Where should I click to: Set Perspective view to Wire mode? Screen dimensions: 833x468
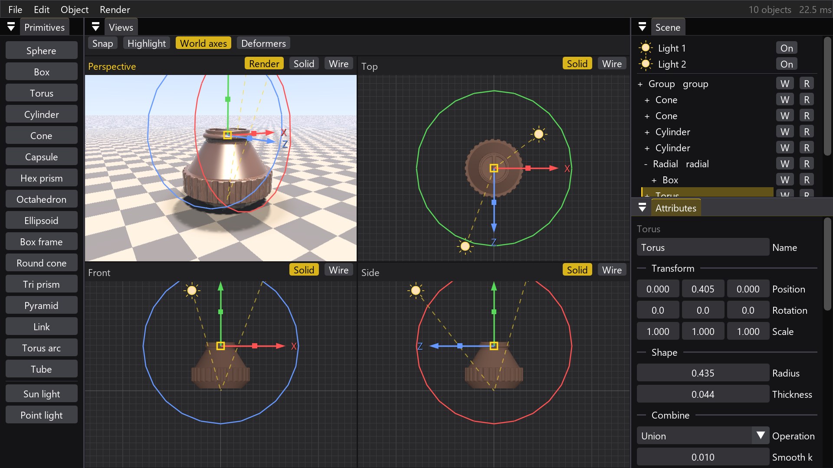coord(338,64)
